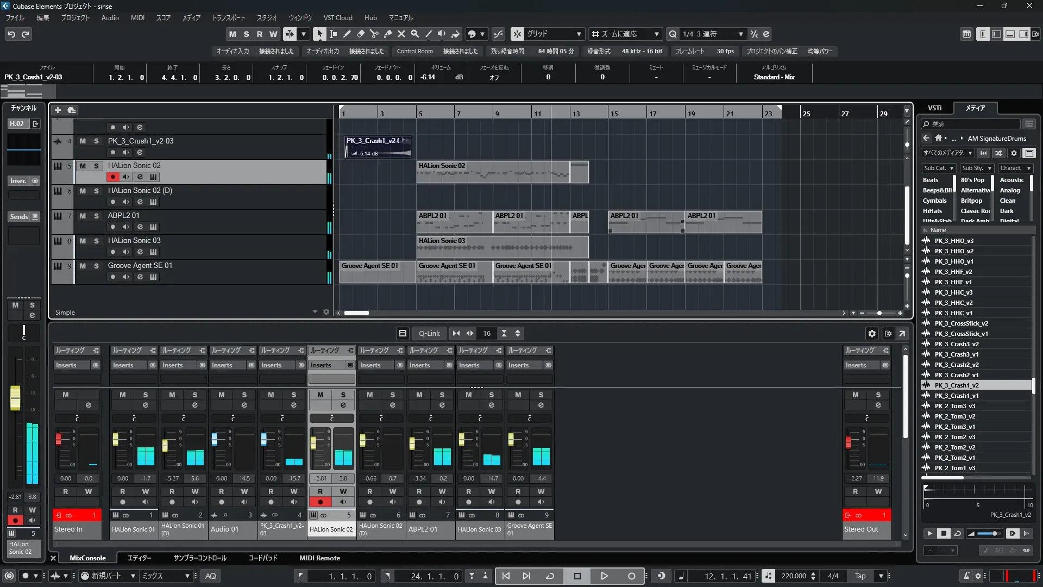The width and height of the screenshot is (1043, 587).
Task: Open mixer settings gear icon
Action: 872,334
